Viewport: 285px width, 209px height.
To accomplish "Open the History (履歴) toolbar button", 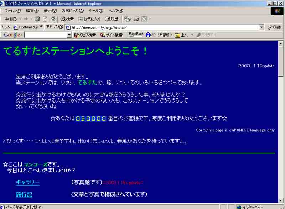I will pyautogui.click(x=112, y=19).
